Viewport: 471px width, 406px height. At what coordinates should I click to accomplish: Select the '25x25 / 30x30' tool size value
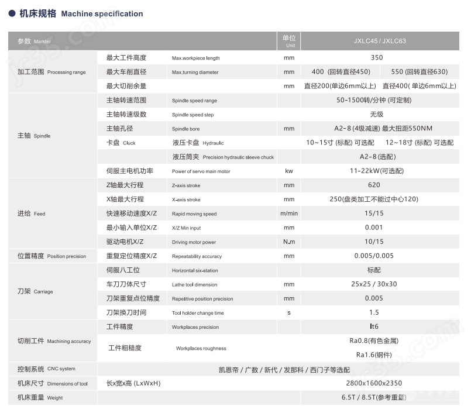tap(374, 284)
